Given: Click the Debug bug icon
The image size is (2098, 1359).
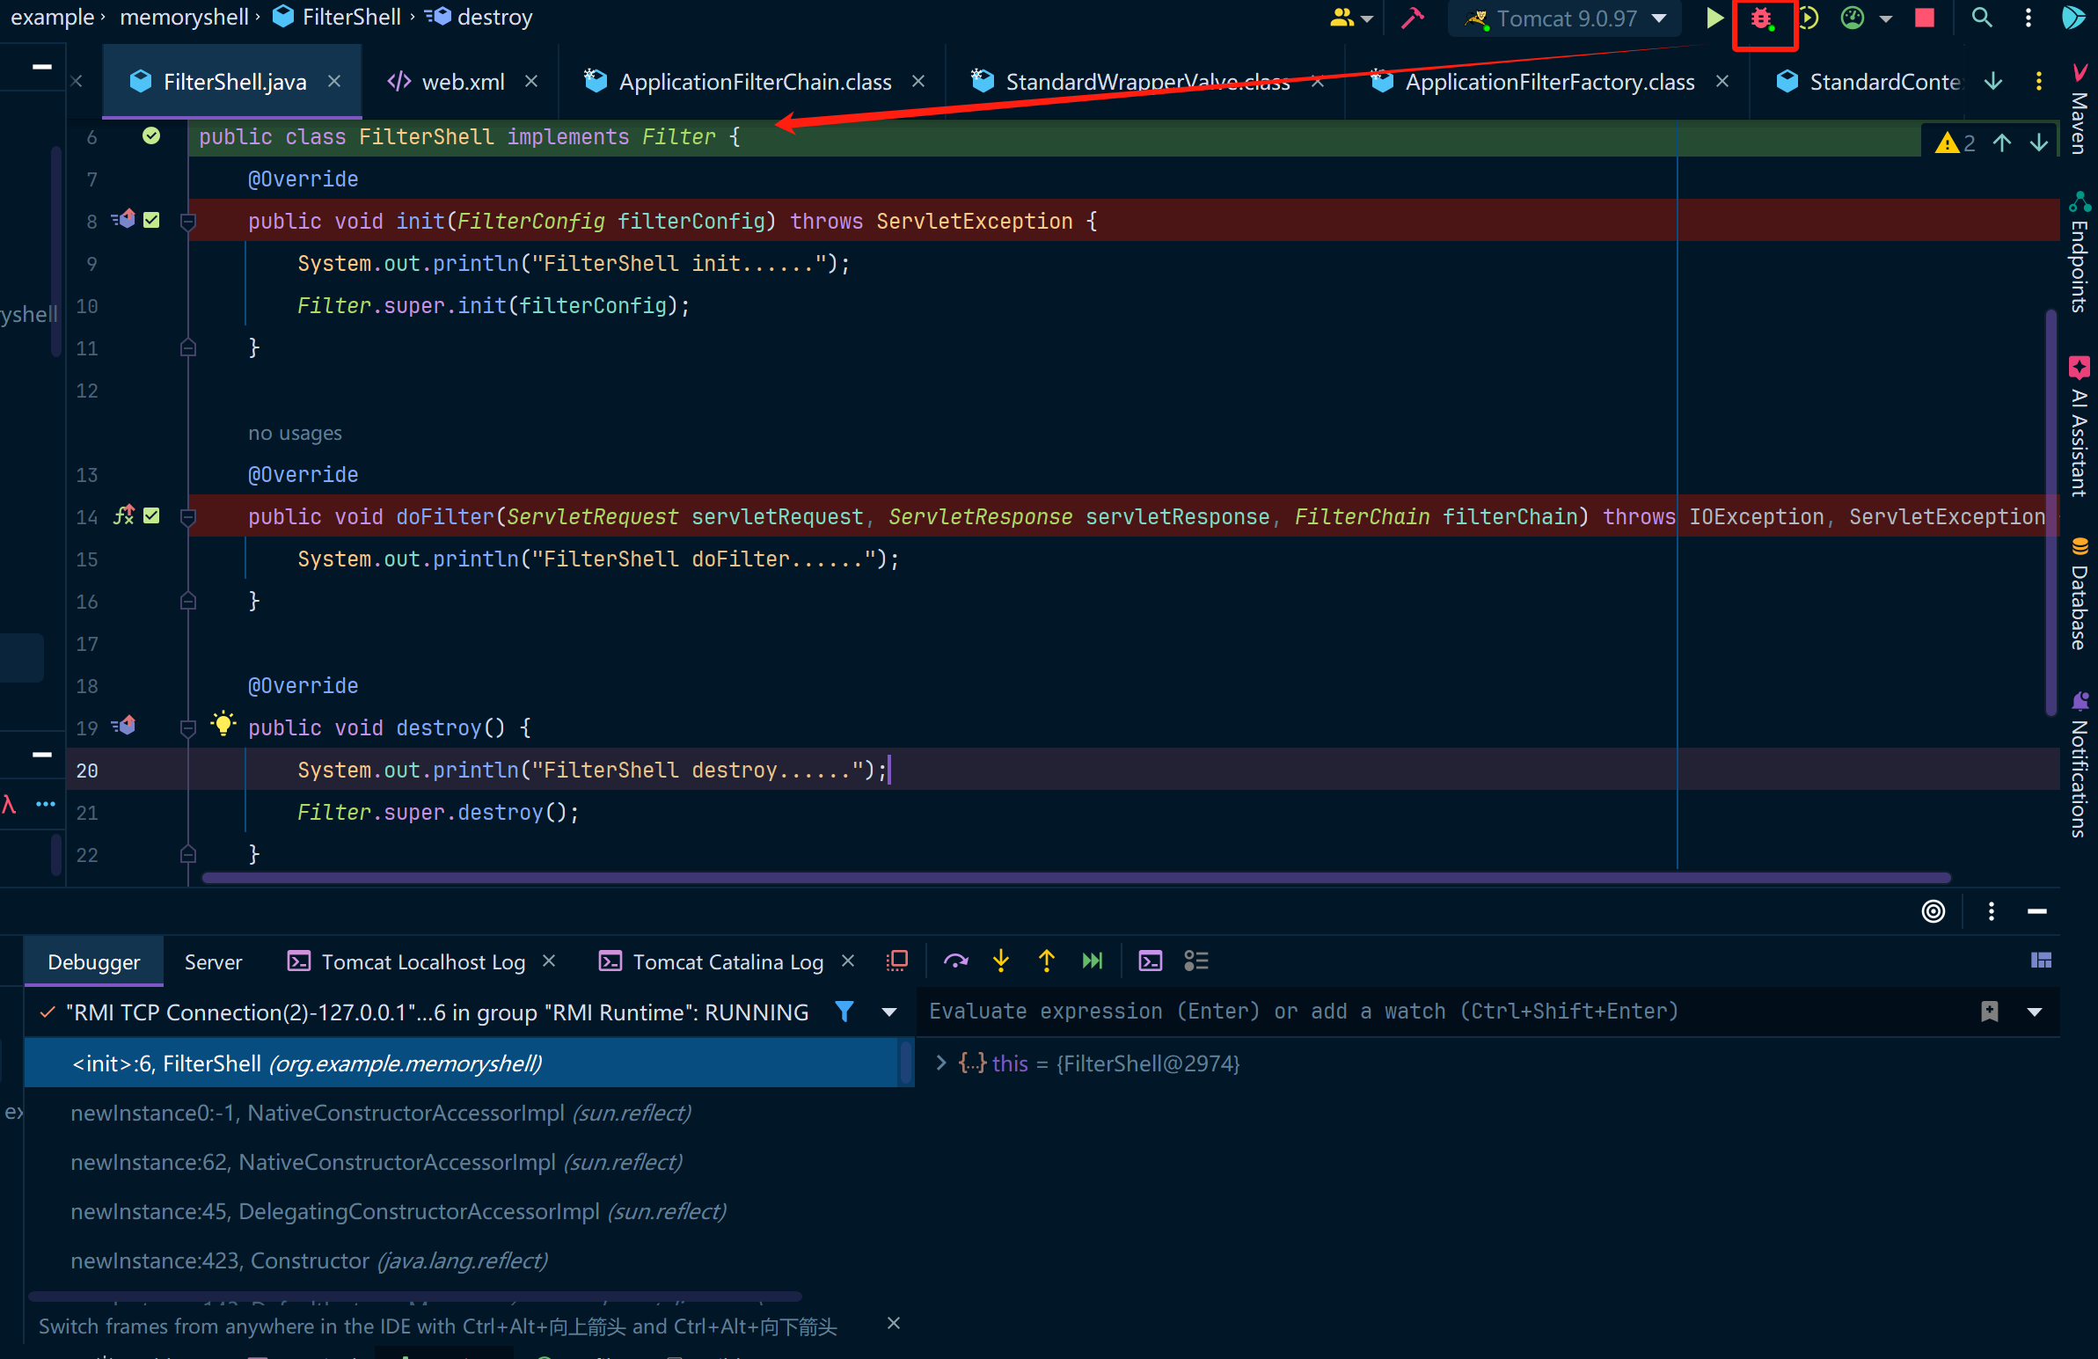Looking at the screenshot, I should (1761, 18).
